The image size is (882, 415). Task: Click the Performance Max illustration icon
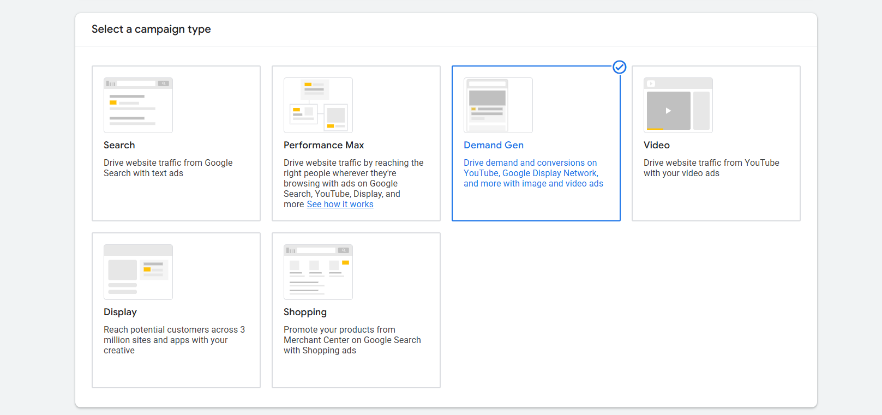click(318, 105)
